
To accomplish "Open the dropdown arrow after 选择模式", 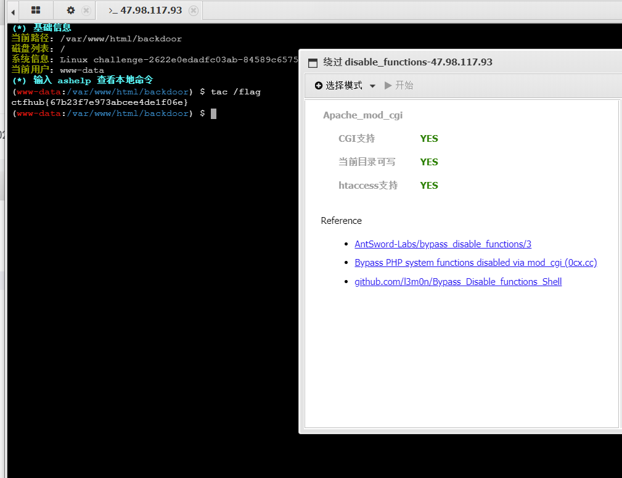I will tap(372, 86).
